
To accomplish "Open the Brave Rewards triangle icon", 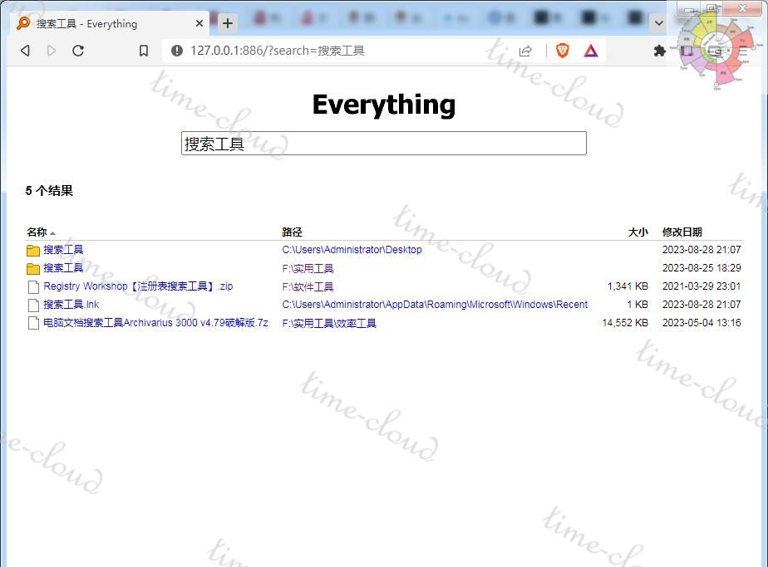I will pyautogui.click(x=591, y=51).
